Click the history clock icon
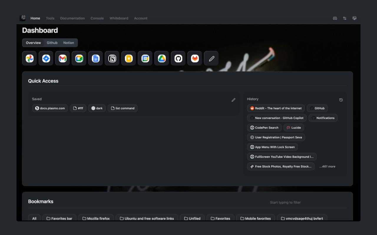Viewport: 377px width, 235px height. (341, 100)
